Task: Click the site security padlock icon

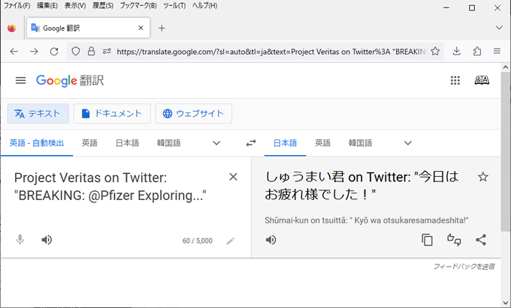Action: click(91, 51)
